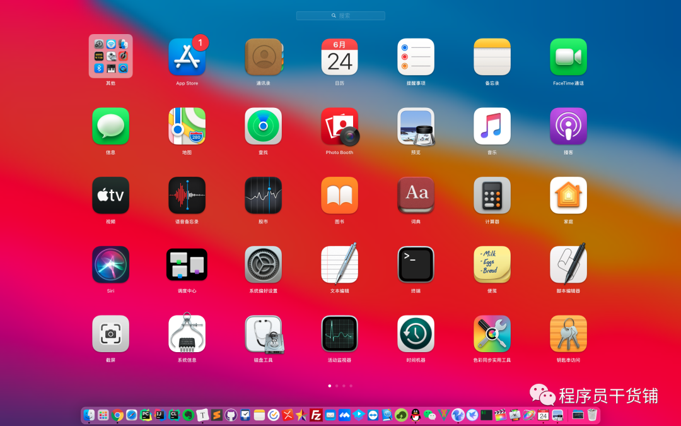The image size is (681, 426).
Task: Launch TextEdit (文本编辑)
Action: 340,263
